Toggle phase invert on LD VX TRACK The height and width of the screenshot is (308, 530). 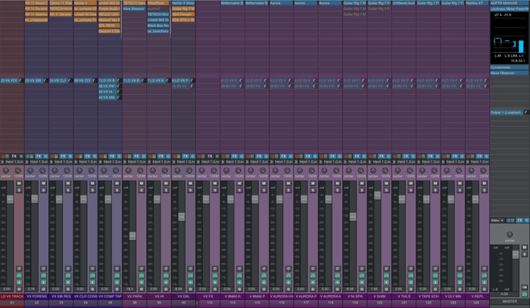[19, 269]
